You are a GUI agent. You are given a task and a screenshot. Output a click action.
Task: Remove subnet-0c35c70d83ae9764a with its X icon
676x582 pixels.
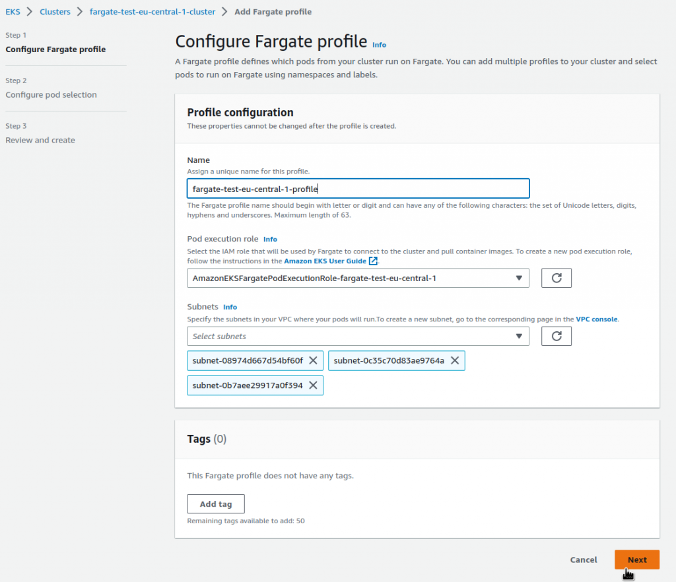tap(454, 360)
